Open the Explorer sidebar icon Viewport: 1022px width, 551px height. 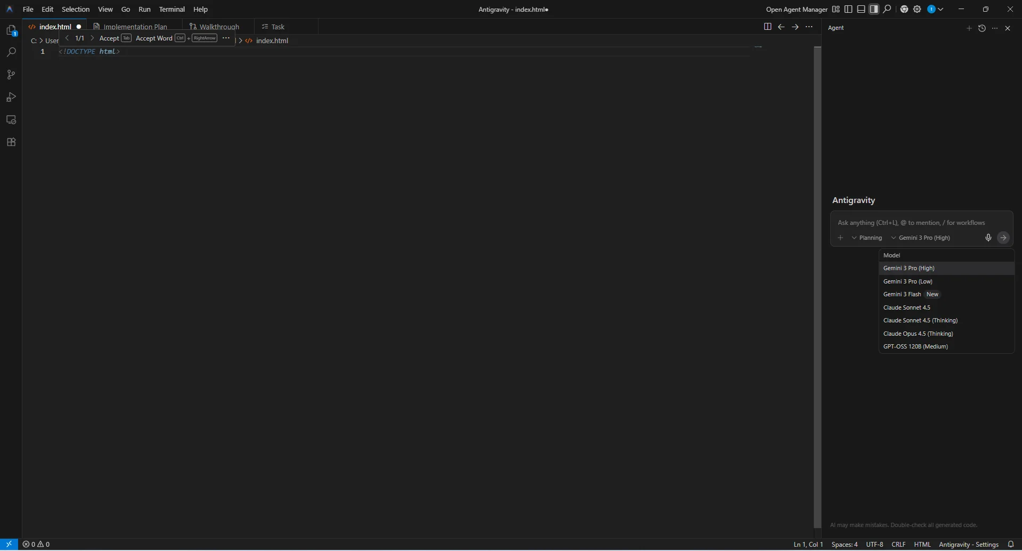point(11,30)
